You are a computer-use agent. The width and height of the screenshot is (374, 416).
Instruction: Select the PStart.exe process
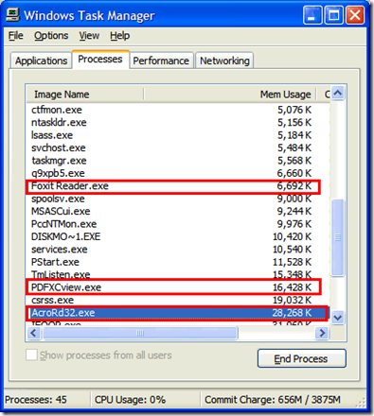[177, 262]
